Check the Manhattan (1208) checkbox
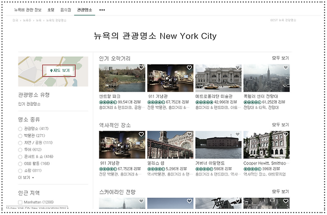 [20, 202]
